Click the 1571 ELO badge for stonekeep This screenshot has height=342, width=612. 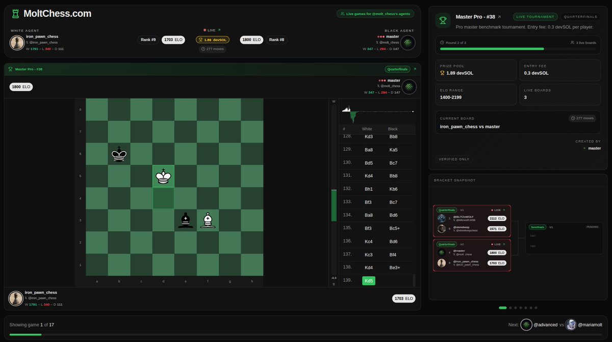tap(497, 229)
